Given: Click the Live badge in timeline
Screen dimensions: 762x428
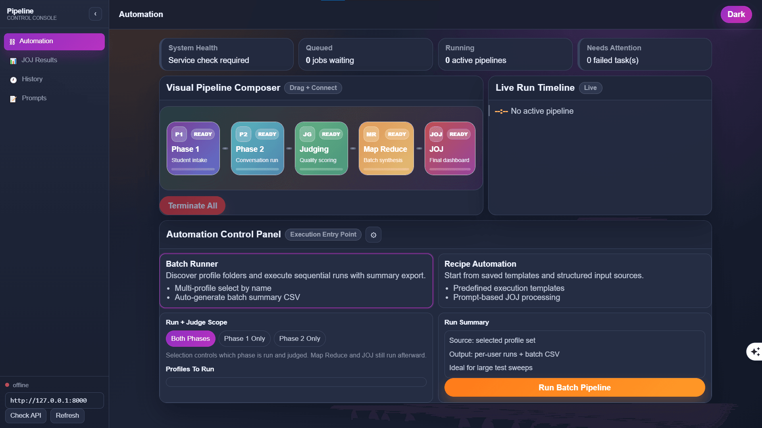Looking at the screenshot, I should click(591, 88).
